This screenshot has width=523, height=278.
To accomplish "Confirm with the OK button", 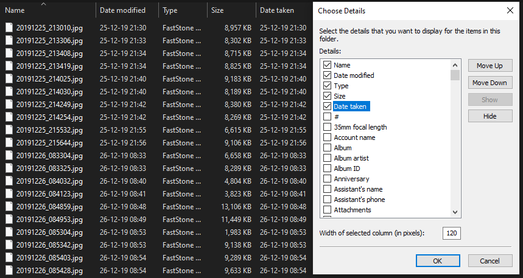I will 438,261.
